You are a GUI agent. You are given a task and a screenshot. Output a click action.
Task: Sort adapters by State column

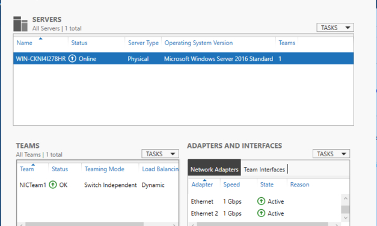pyautogui.click(x=266, y=185)
